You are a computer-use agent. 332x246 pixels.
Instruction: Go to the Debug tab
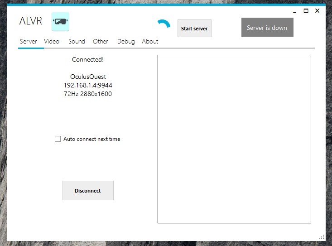point(126,42)
